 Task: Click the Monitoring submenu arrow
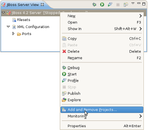[x=140, y=116]
